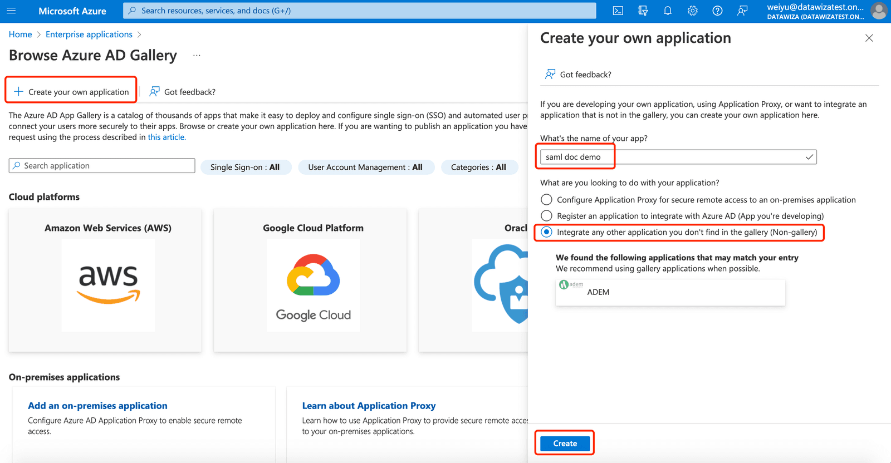This screenshot has height=463, width=891.
Task: Open Directories and subscriptions filter icon
Action: coord(643,11)
